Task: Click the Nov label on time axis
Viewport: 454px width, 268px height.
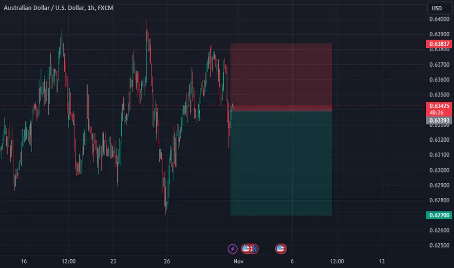Action: (238, 261)
